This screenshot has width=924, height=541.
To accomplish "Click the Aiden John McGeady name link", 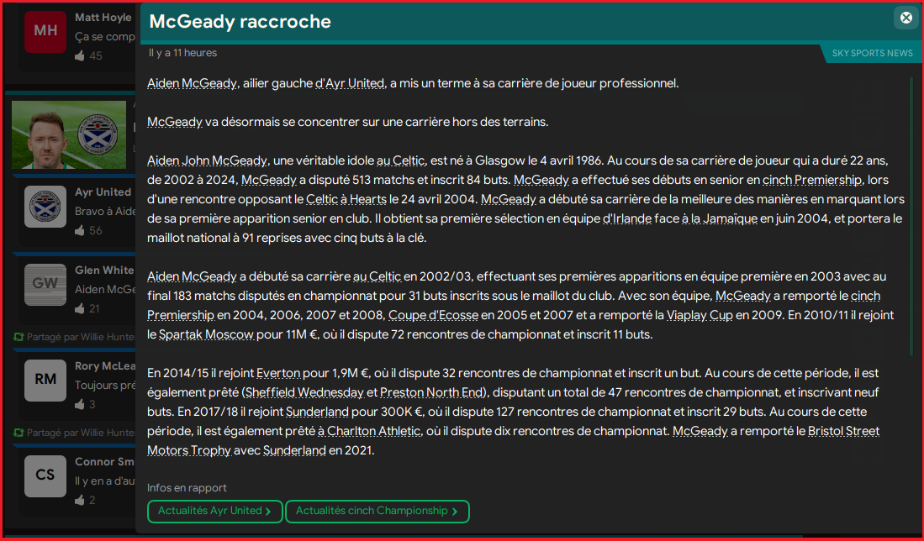I will 208,160.
